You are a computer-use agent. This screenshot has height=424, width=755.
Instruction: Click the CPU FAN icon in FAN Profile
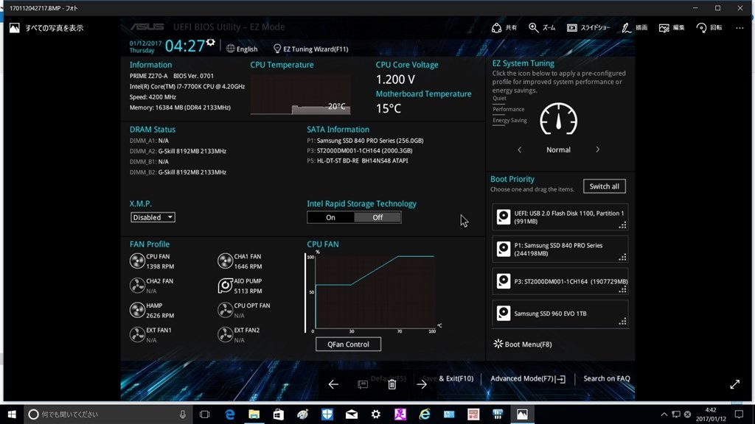[x=138, y=260]
